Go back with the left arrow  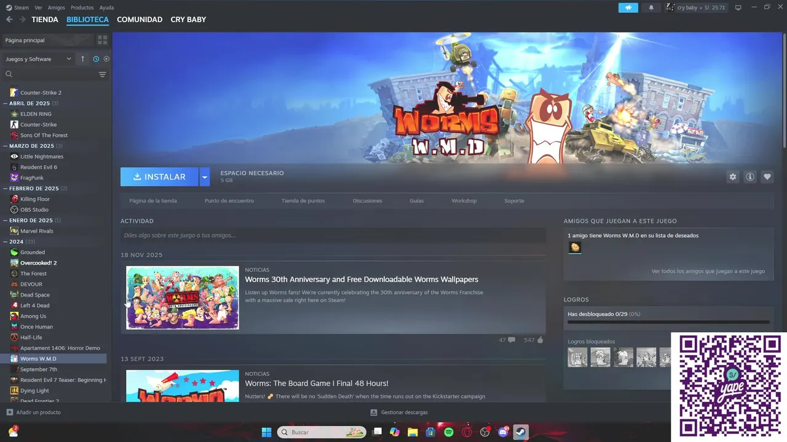9,20
